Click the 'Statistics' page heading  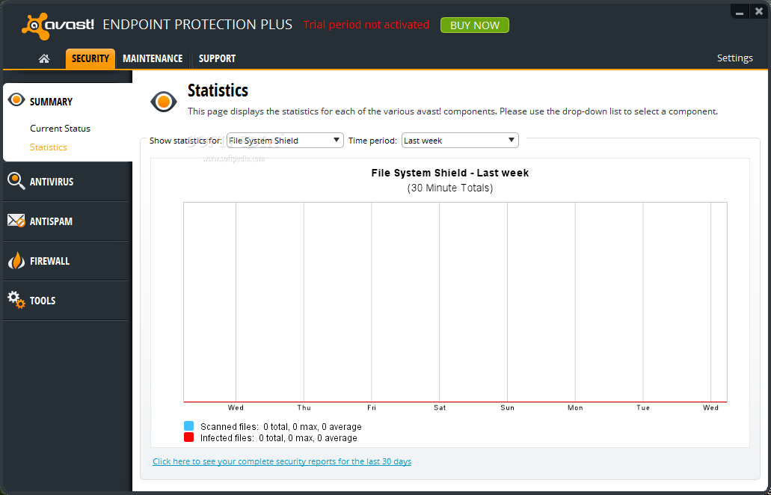point(218,90)
